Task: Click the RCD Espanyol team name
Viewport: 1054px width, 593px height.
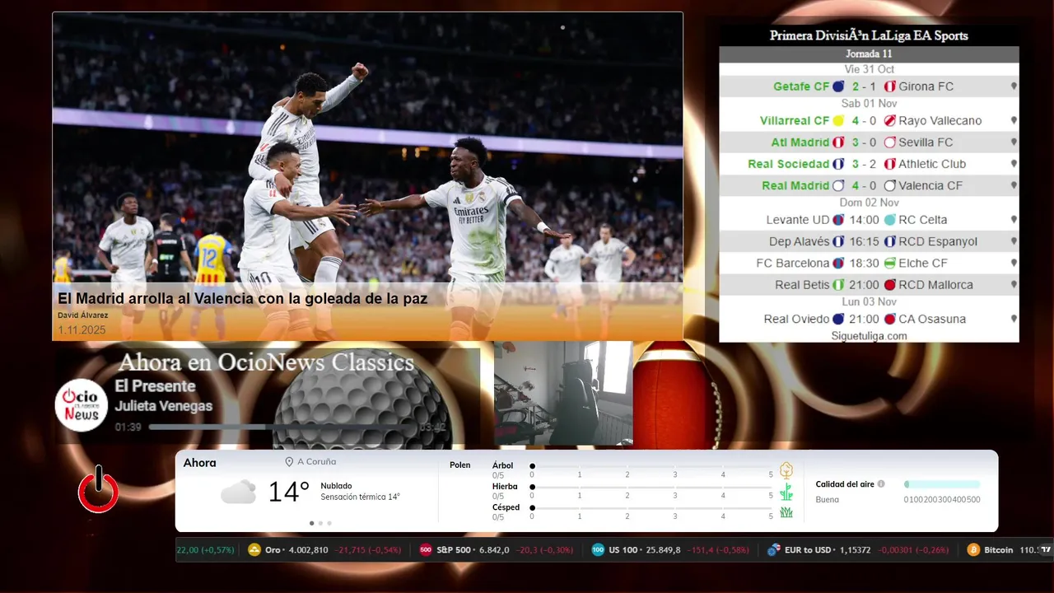Action: (938, 241)
